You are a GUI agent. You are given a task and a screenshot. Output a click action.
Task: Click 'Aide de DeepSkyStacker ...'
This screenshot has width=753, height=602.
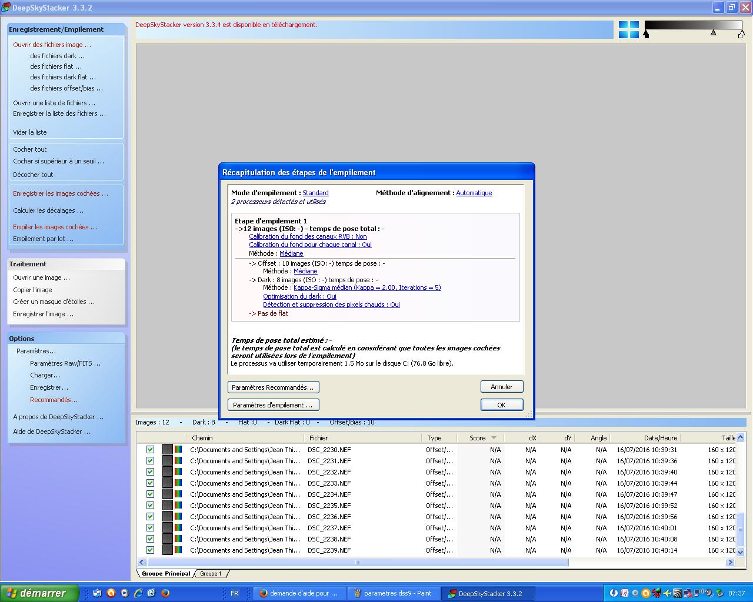tap(52, 432)
